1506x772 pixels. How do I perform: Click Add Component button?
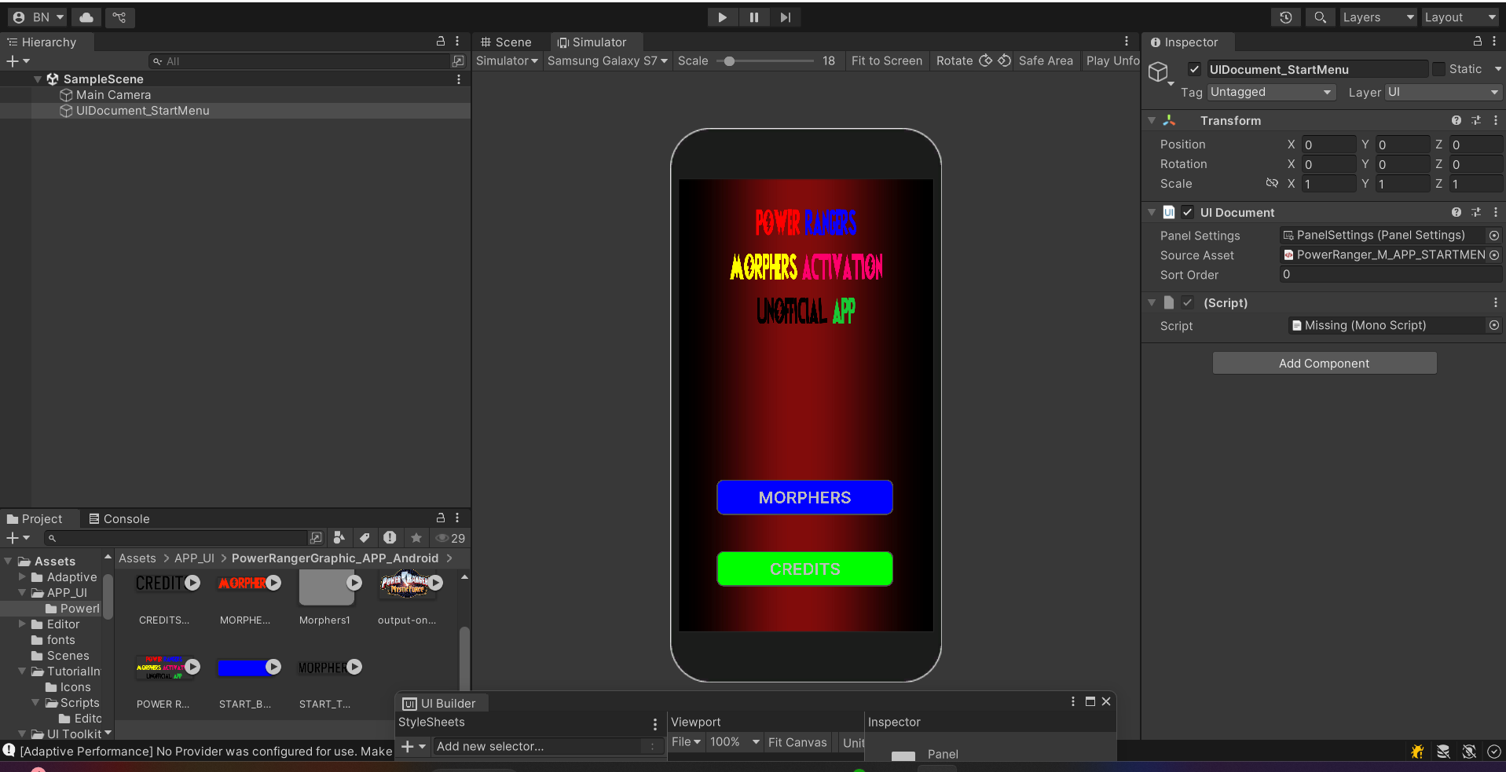1324,363
